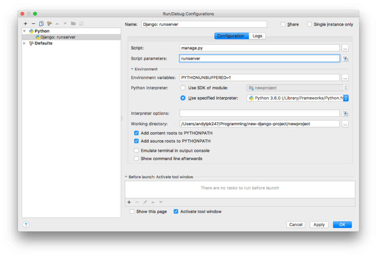Click the help question mark icon
This screenshot has width=377, height=257.
[x=26, y=224]
